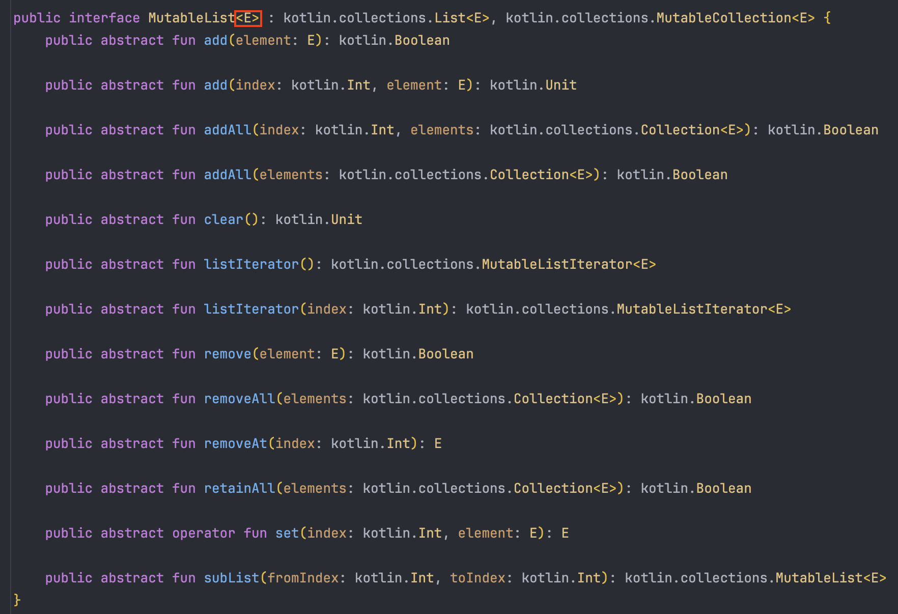This screenshot has width=898, height=614.
Task: Click the set function name
Action: 287,533
